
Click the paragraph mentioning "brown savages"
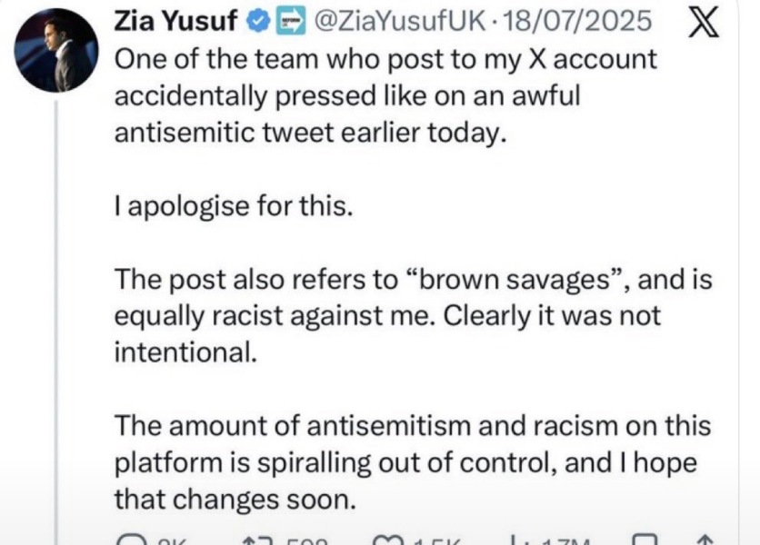(413, 315)
